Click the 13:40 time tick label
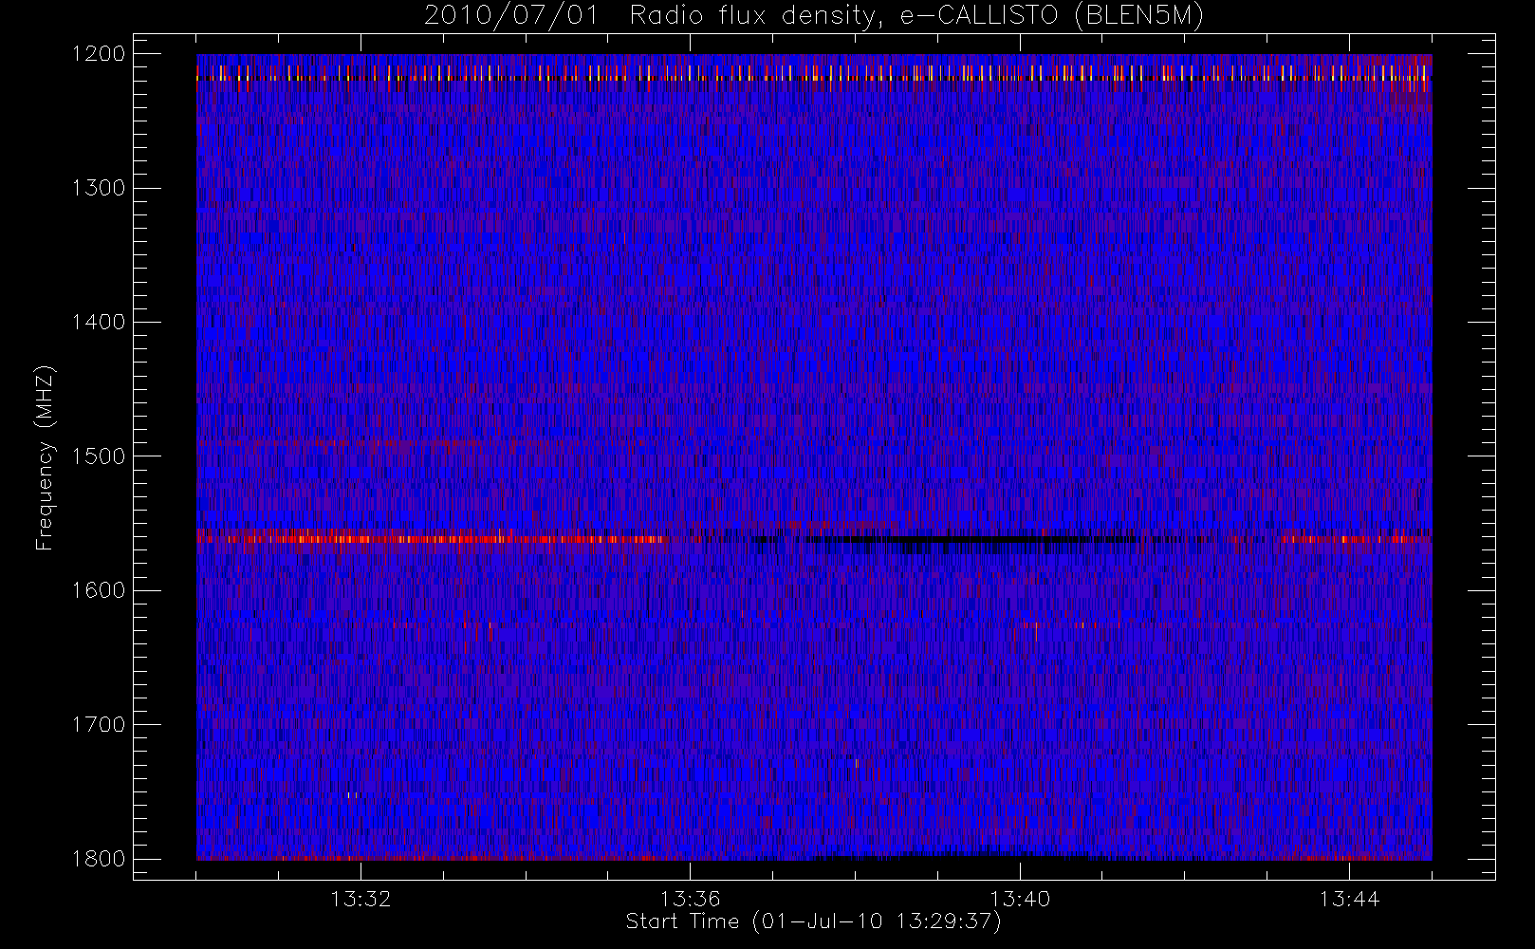1535x949 pixels. [1020, 899]
